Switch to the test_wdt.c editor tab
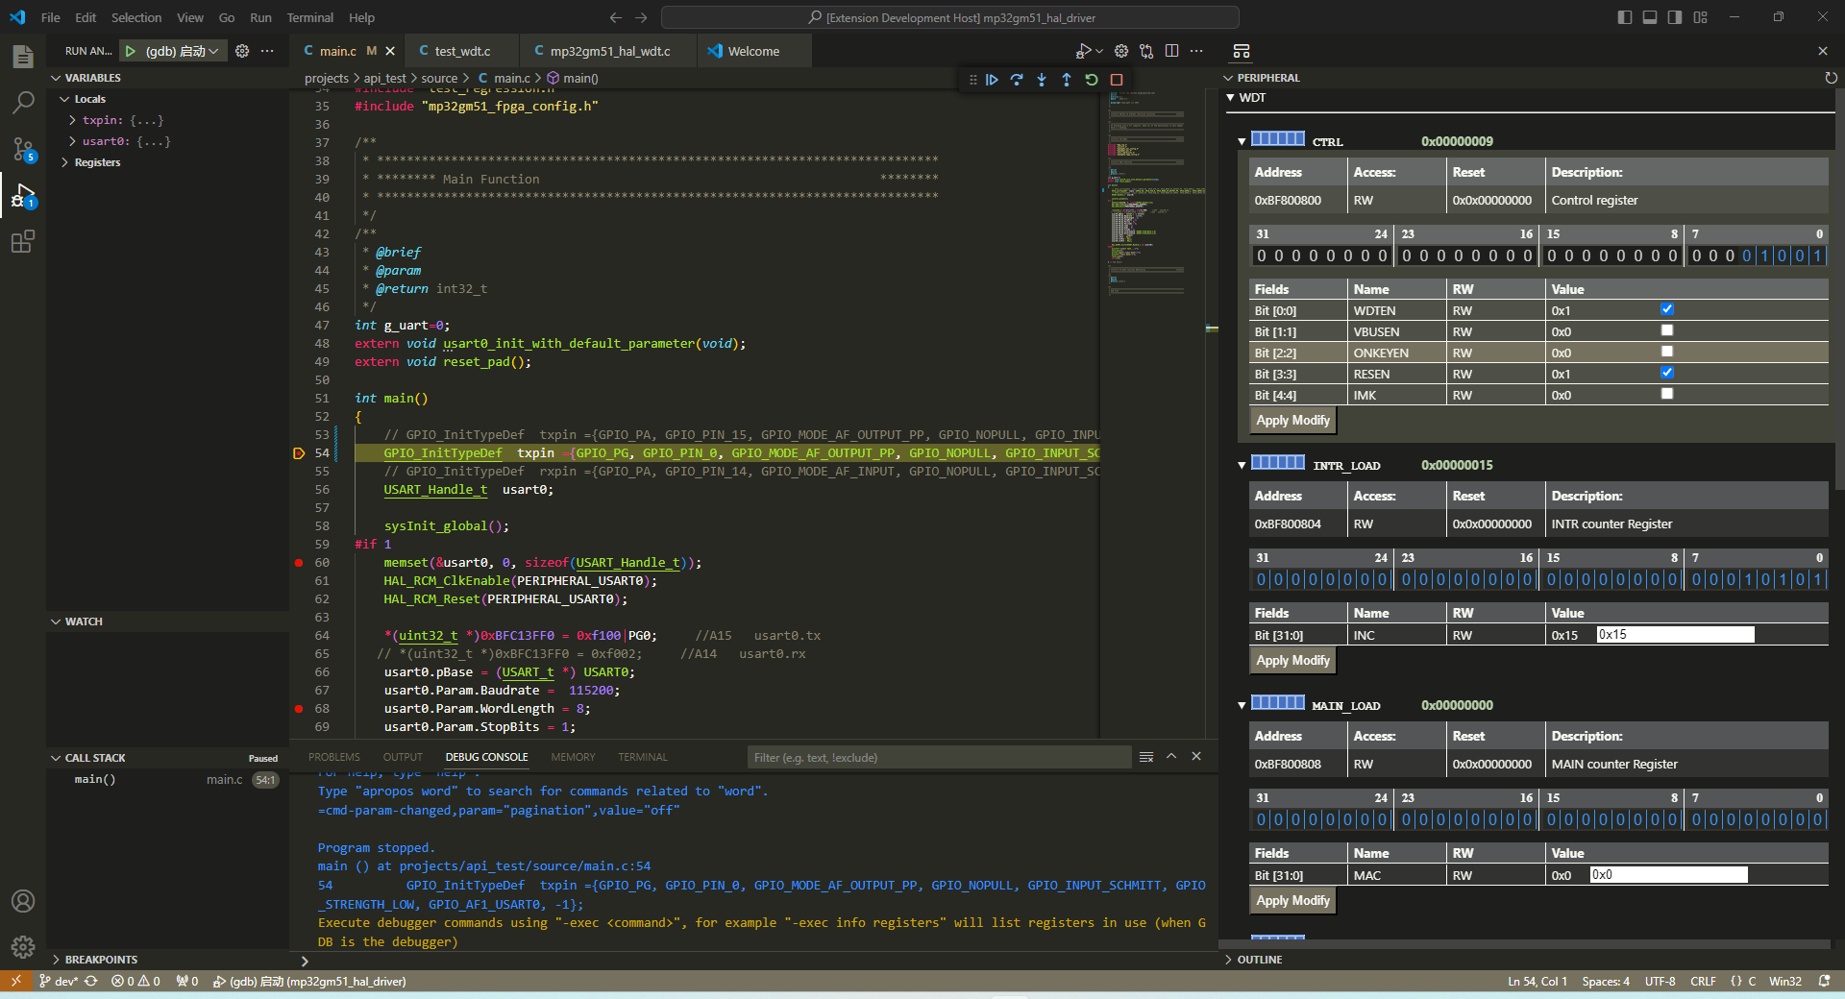The width and height of the screenshot is (1845, 999). [x=461, y=51]
